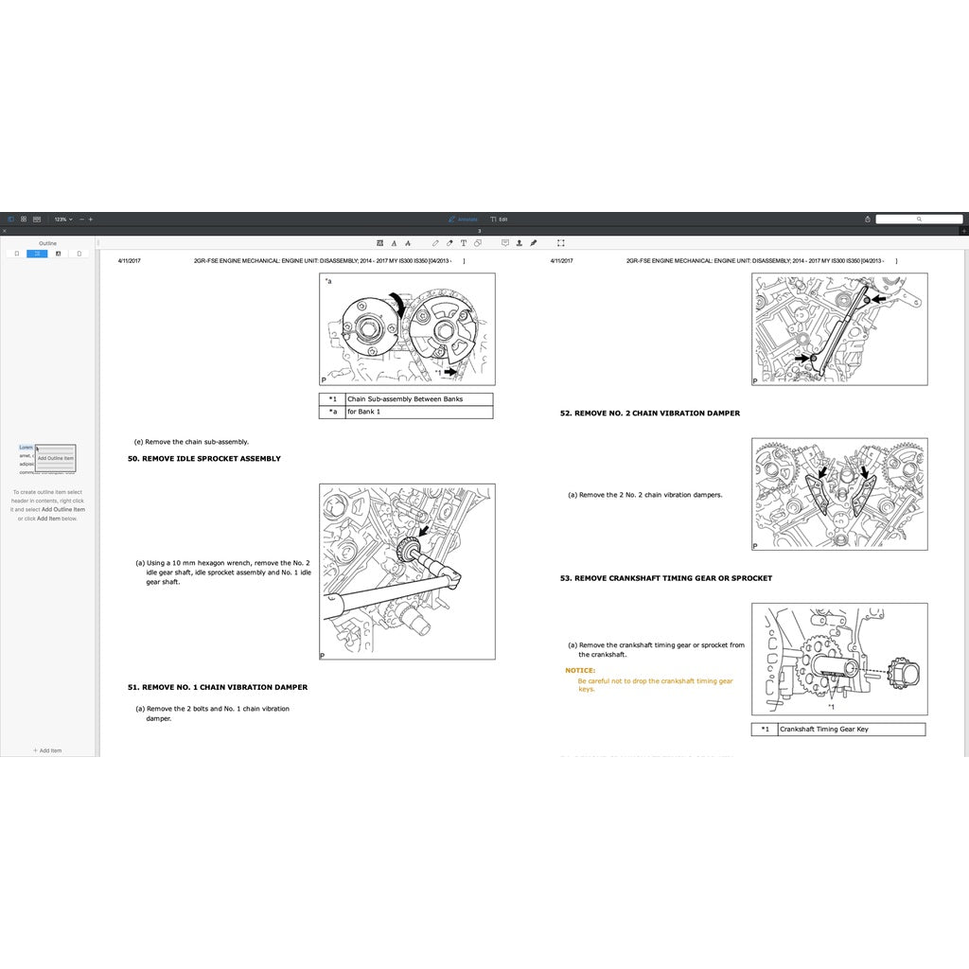Zoom in with the plus control
The image size is (969, 969).
(91, 219)
